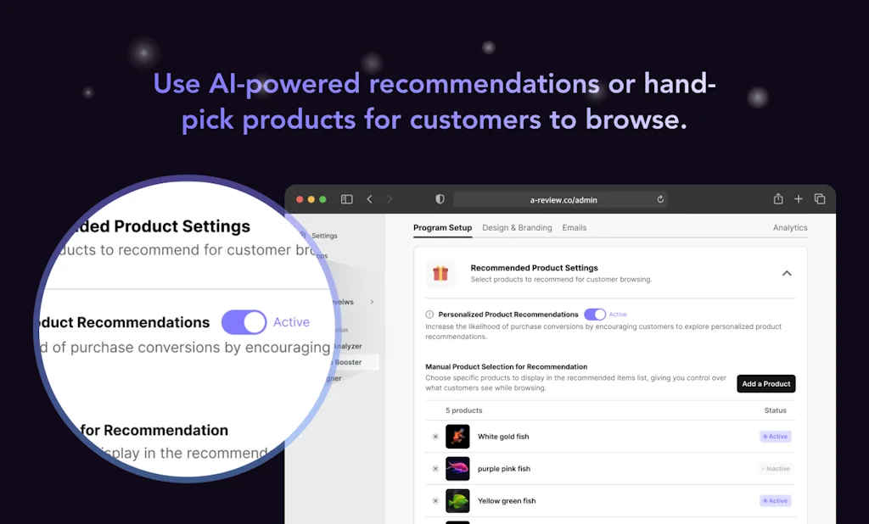Open the Emails tab

point(575,227)
